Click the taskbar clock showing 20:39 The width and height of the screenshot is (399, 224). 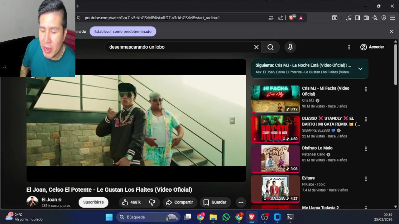tap(383, 217)
